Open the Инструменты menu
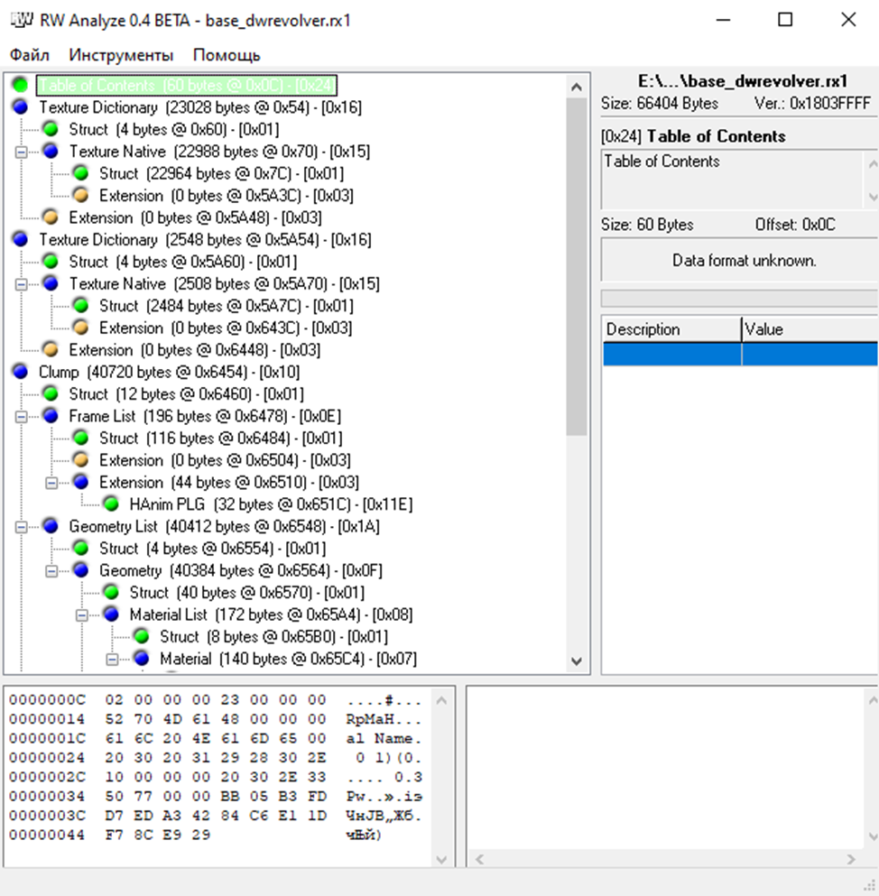Viewport: 879px width, 896px height. pos(121,55)
